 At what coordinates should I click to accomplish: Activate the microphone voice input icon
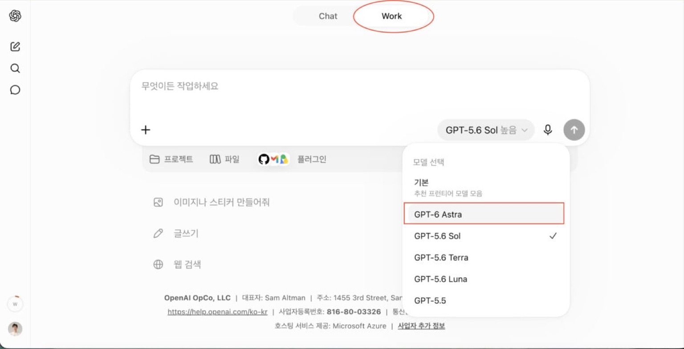(x=548, y=130)
